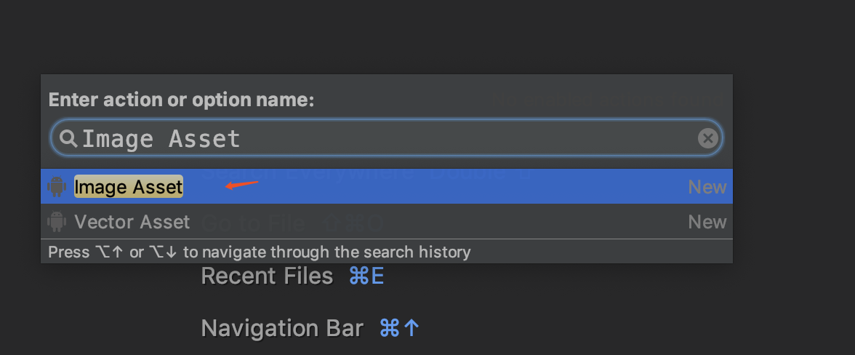Click empty area of highlighted Image Asset row
Image resolution: width=855 pixels, height=355 pixels.
coord(464,186)
